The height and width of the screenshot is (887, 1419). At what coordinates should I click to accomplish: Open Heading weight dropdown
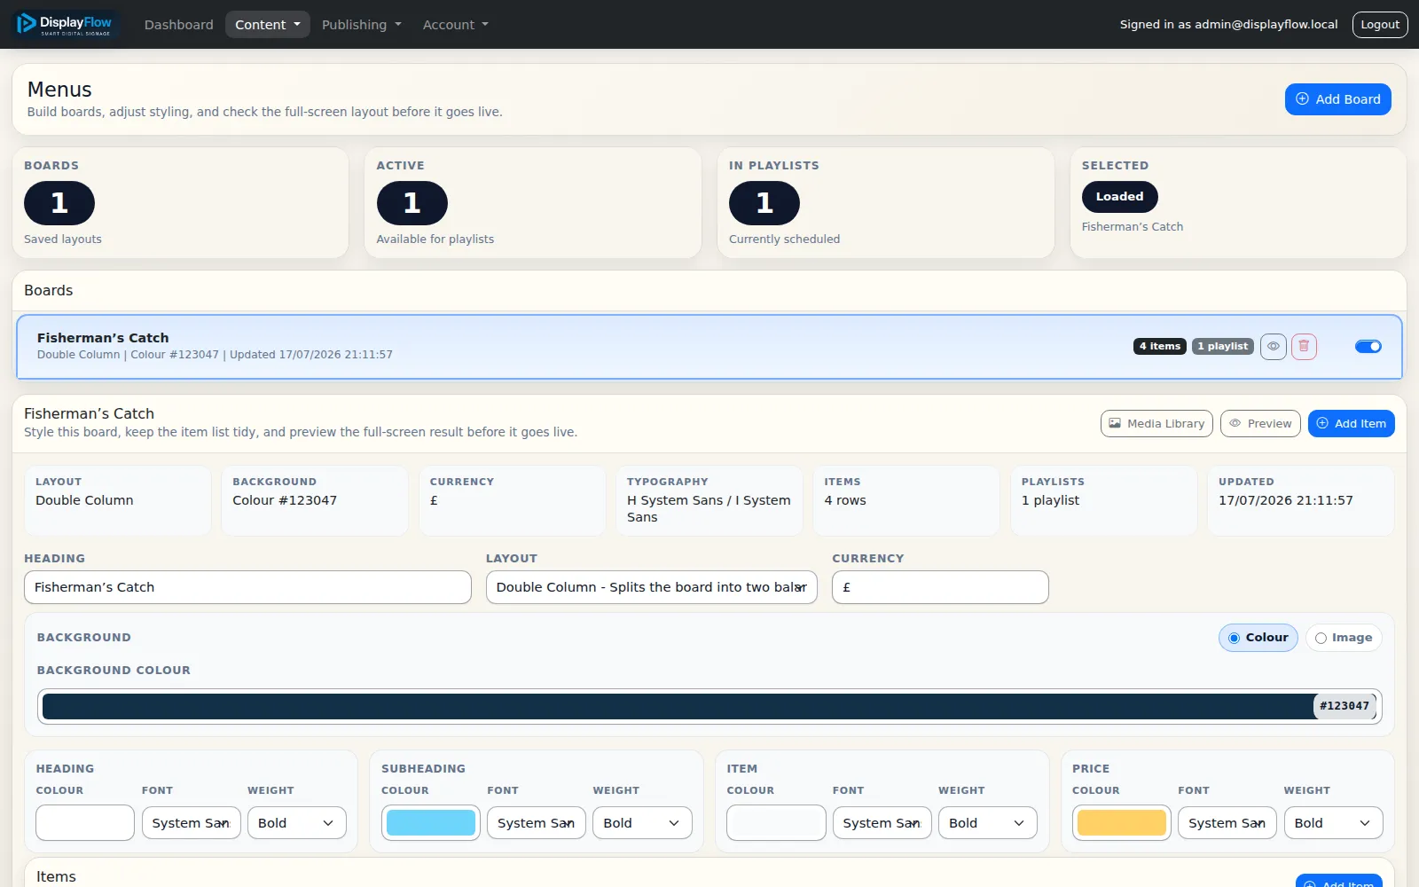(x=296, y=823)
